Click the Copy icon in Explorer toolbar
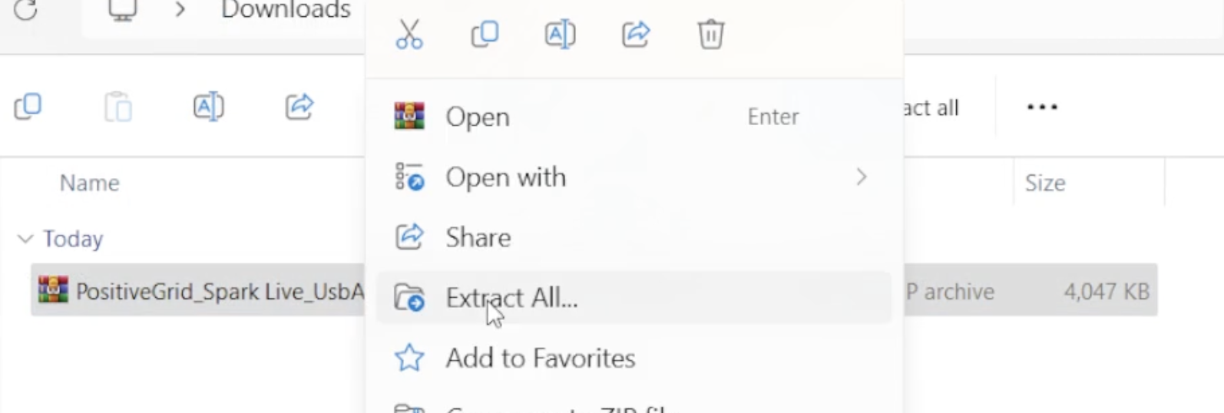 pyautogui.click(x=28, y=106)
